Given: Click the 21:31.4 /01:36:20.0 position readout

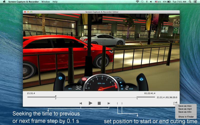Looking at the screenshot, I should click(x=167, y=97).
